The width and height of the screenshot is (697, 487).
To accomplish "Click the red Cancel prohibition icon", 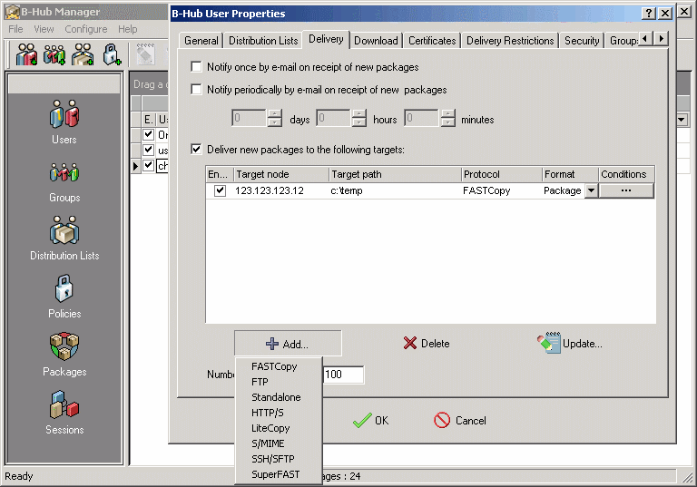I will click(442, 421).
